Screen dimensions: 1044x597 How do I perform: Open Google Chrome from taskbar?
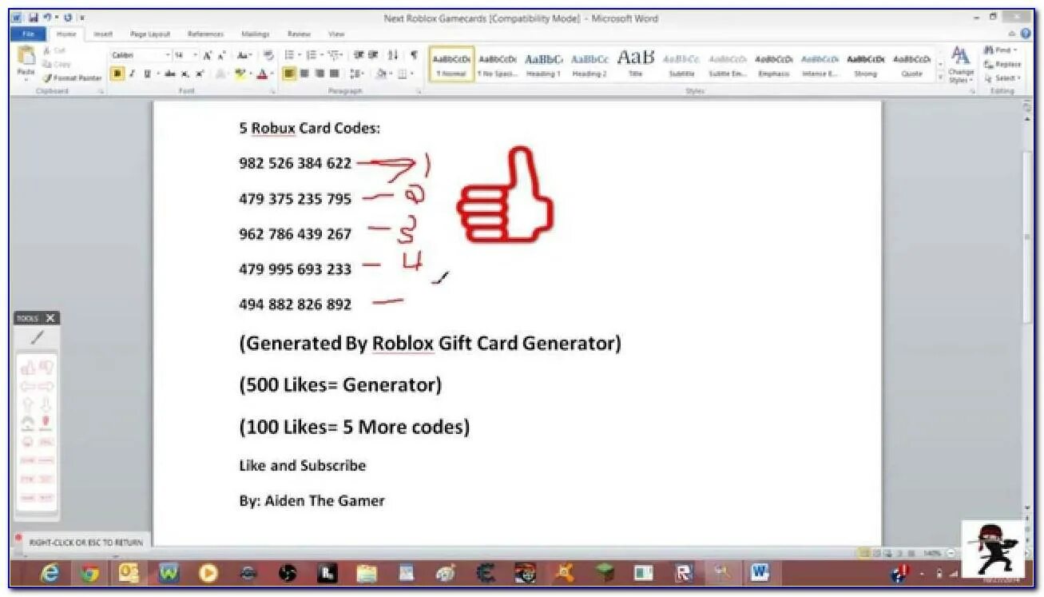(89, 573)
